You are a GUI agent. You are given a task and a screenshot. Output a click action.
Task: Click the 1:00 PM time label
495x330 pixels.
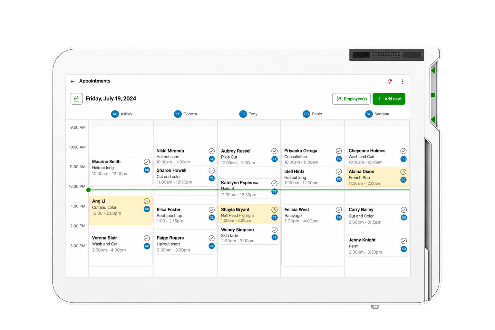pos(78,206)
